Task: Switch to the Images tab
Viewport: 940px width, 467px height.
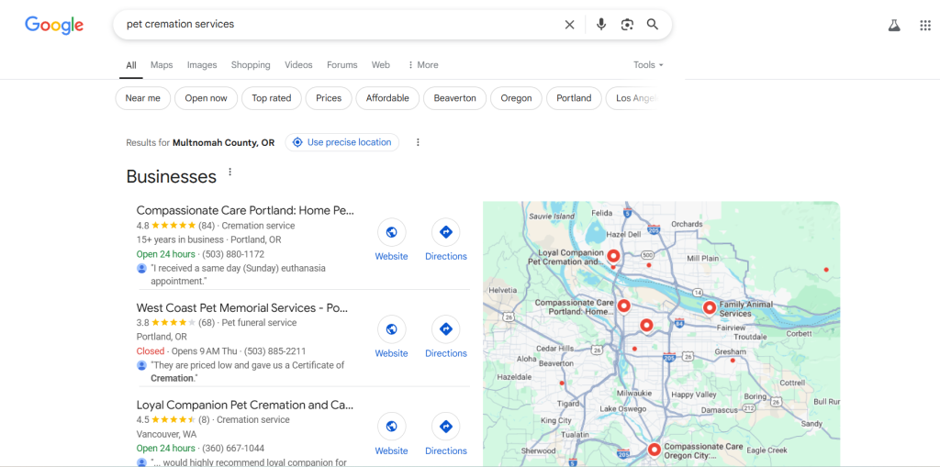Action: click(202, 65)
